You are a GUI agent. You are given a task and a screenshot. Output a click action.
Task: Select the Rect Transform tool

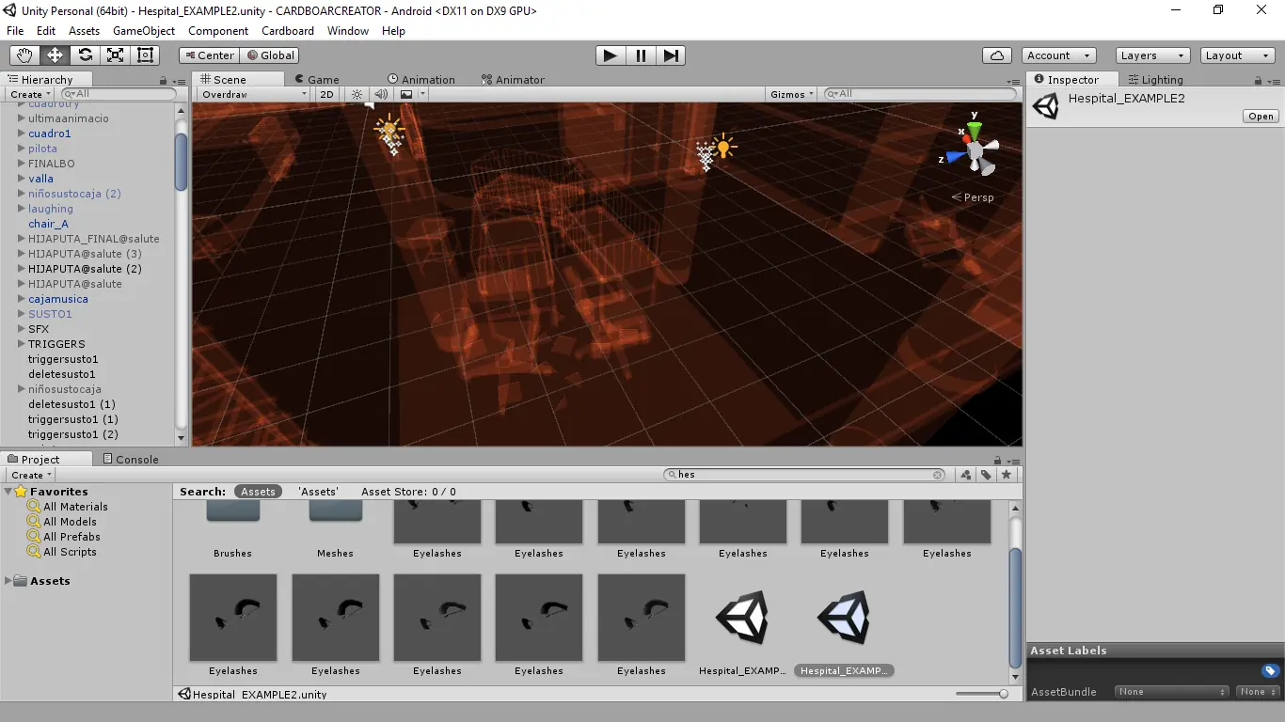click(x=145, y=55)
